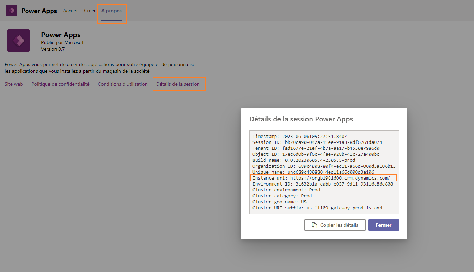Image resolution: width=474 pixels, height=272 pixels.
Task: Click the Unique name line
Action: pos(313,172)
